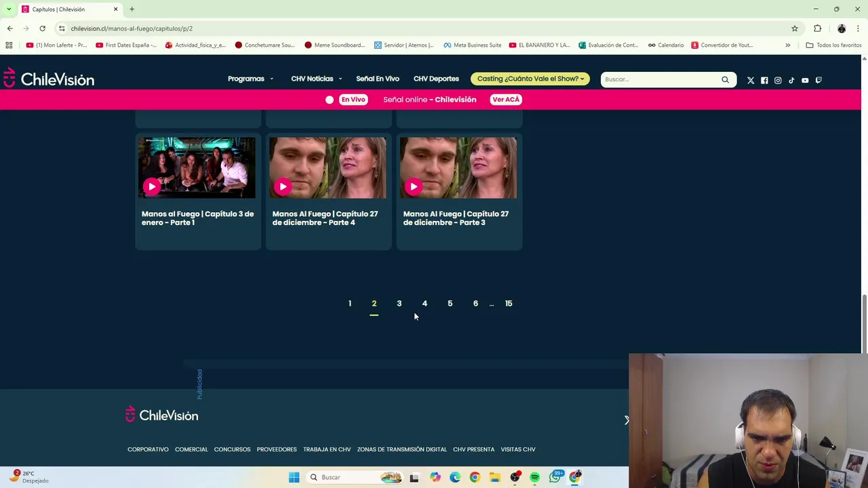Go back to previous page
This screenshot has width=868, height=488.
tap(9, 28)
